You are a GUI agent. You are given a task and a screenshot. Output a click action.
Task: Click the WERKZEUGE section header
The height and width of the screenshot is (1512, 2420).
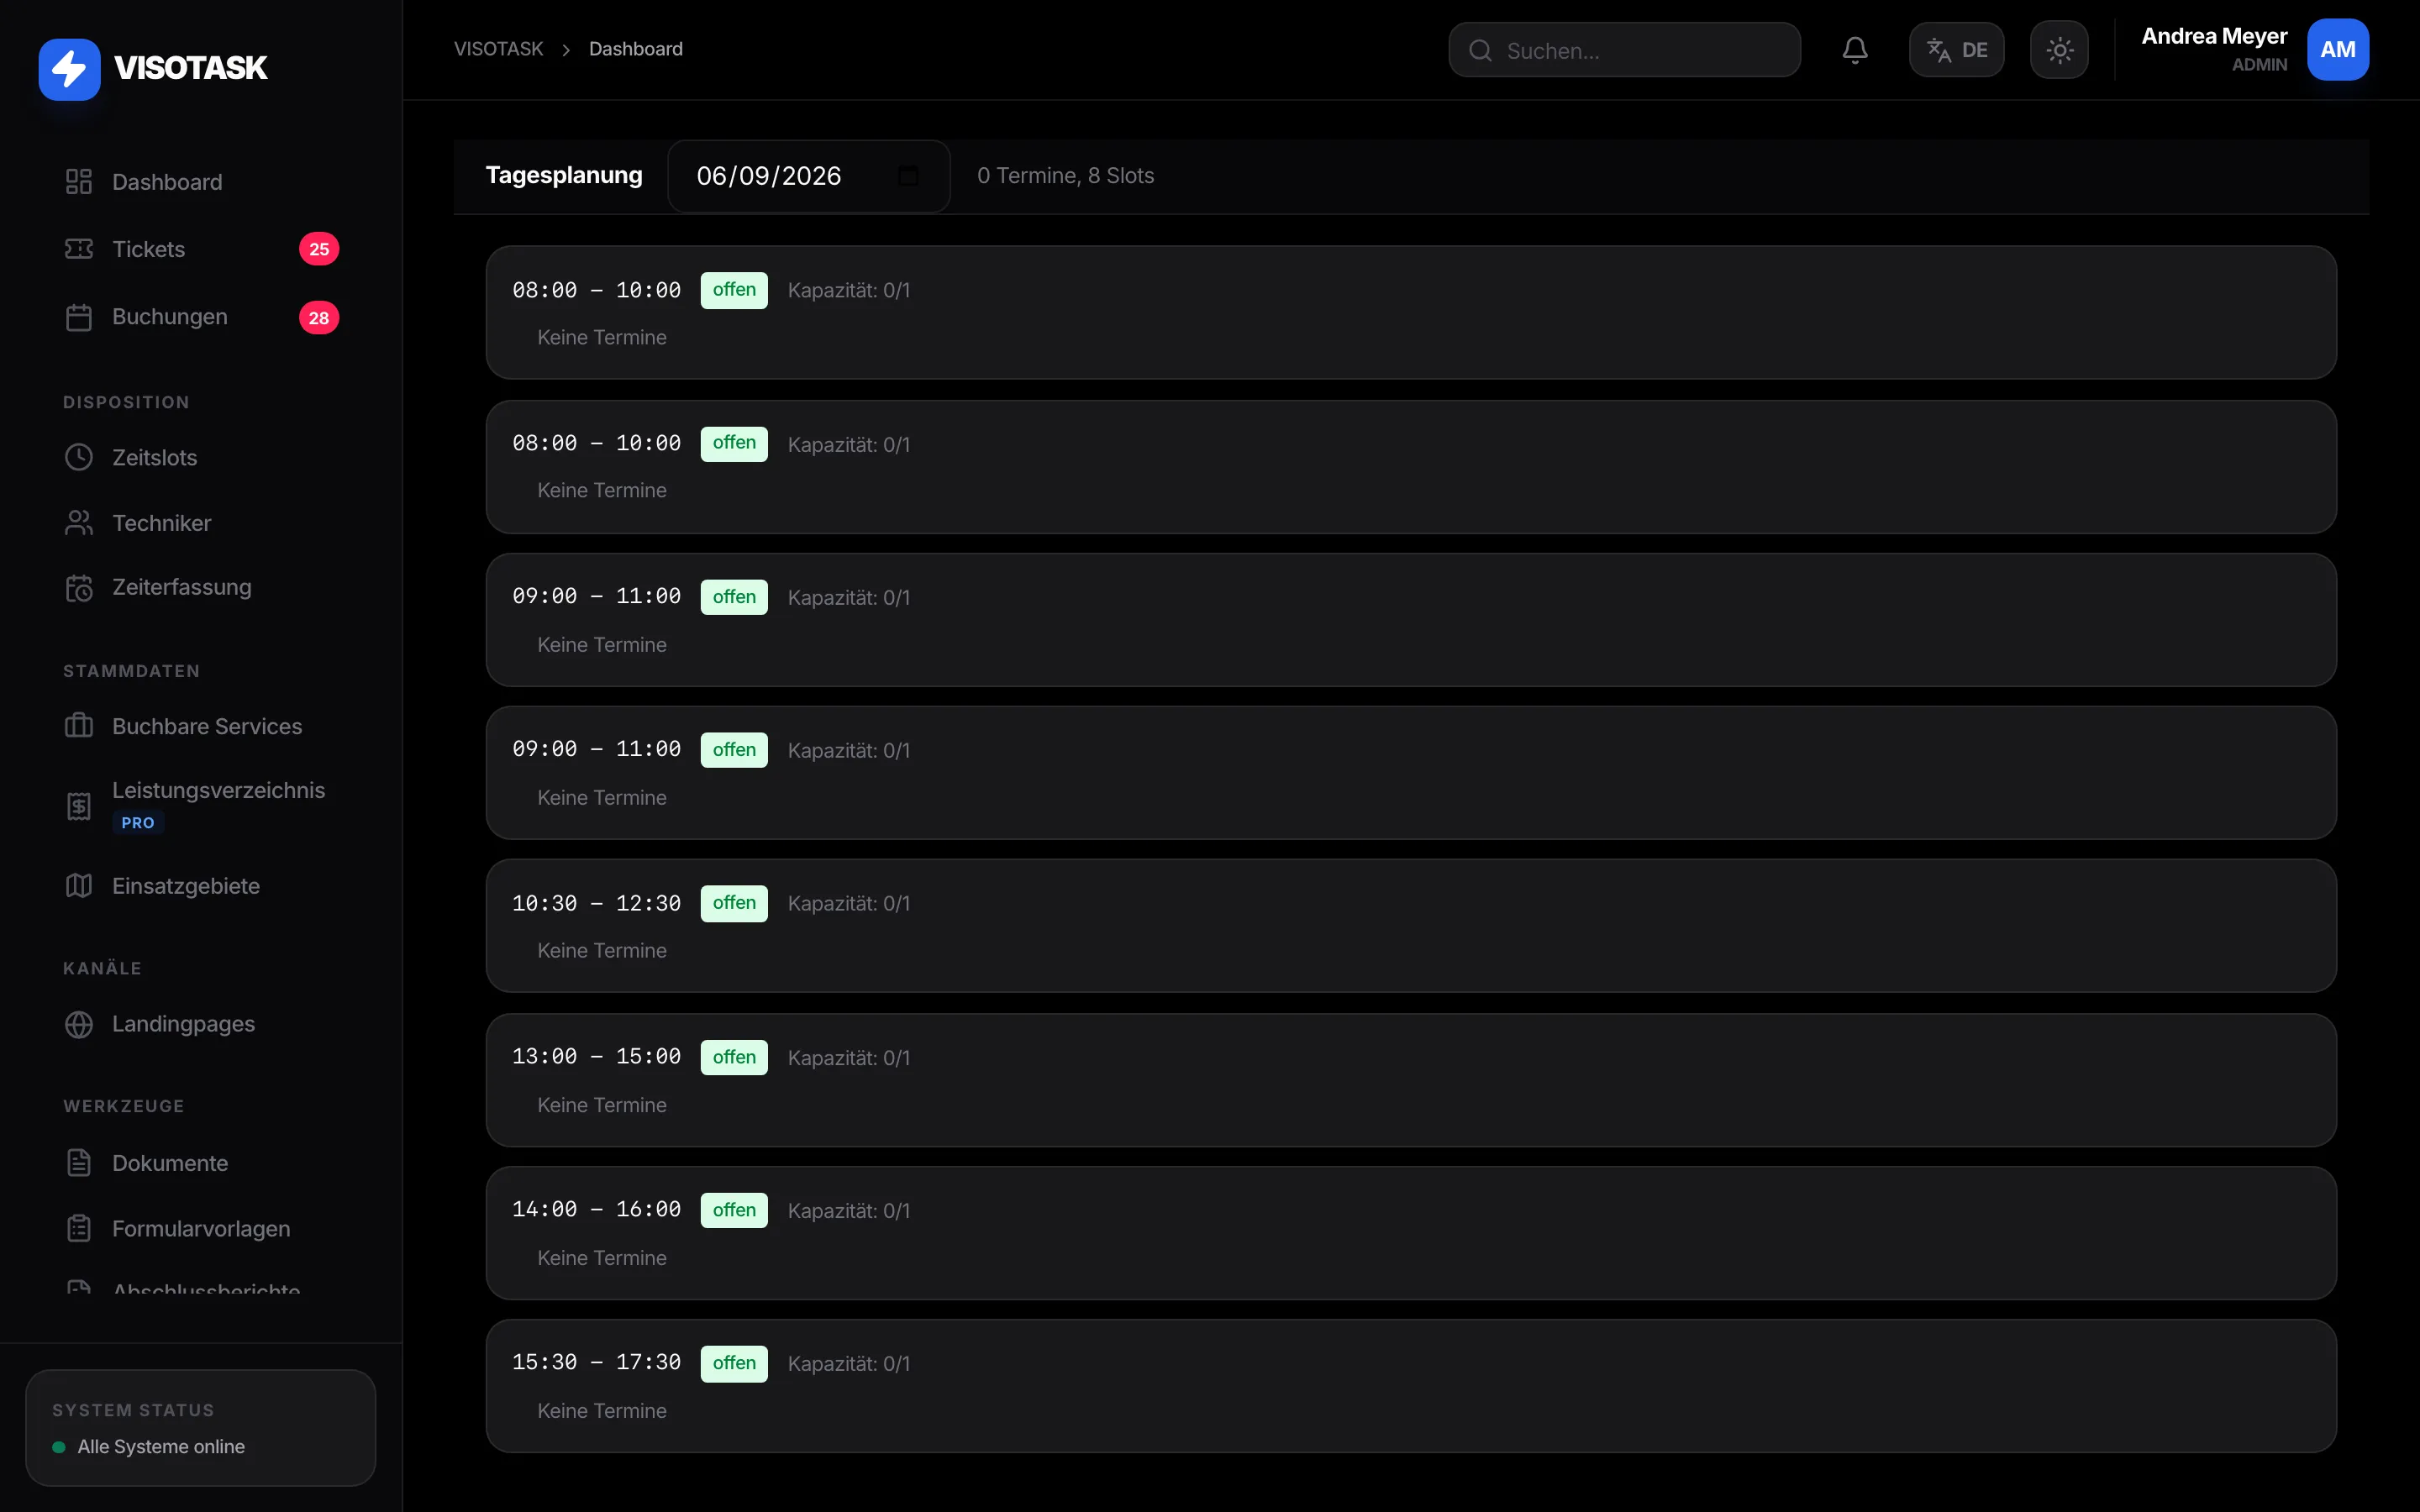[x=124, y=1106]
